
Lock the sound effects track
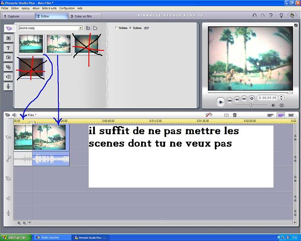[x=295, y=197]
